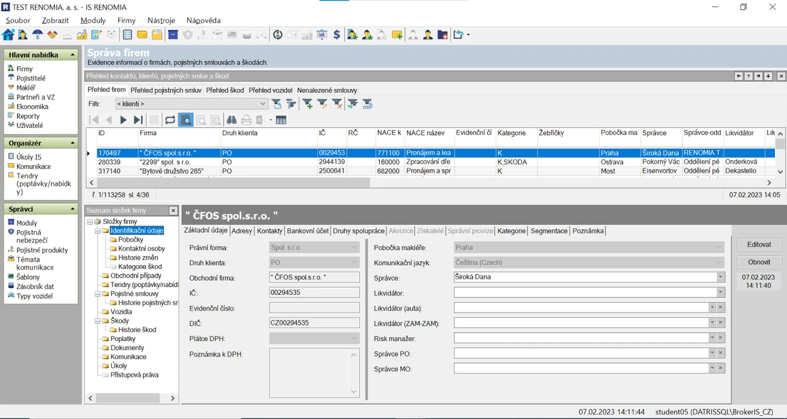
Task: Open the Nástroje menu
Action: point(162,20)
